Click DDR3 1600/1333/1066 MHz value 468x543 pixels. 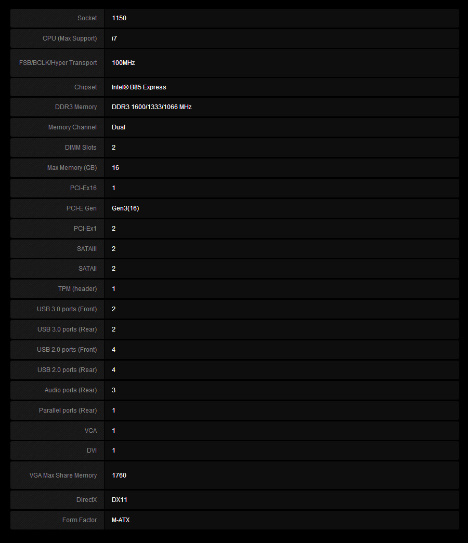coord(151,107)
